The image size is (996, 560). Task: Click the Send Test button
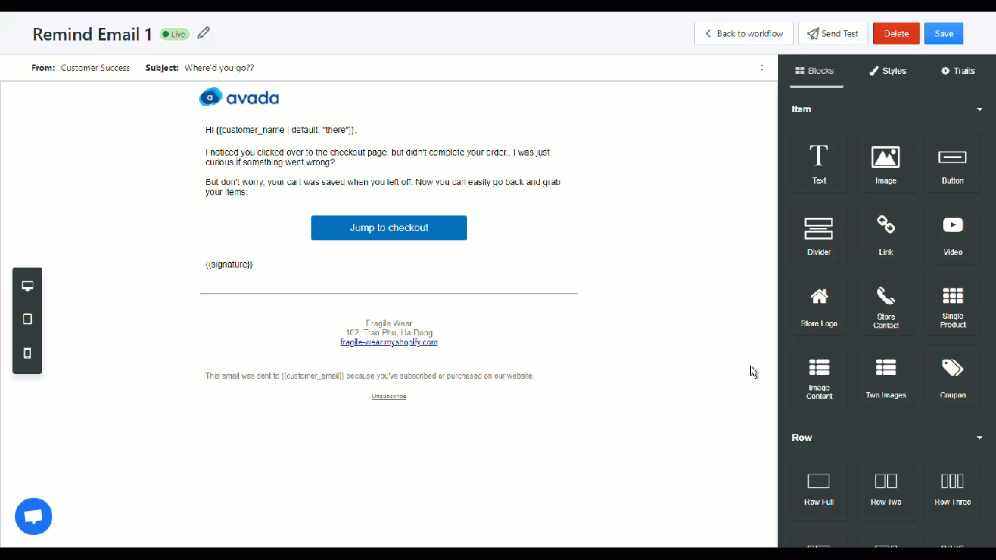click(x=833, y=33)
